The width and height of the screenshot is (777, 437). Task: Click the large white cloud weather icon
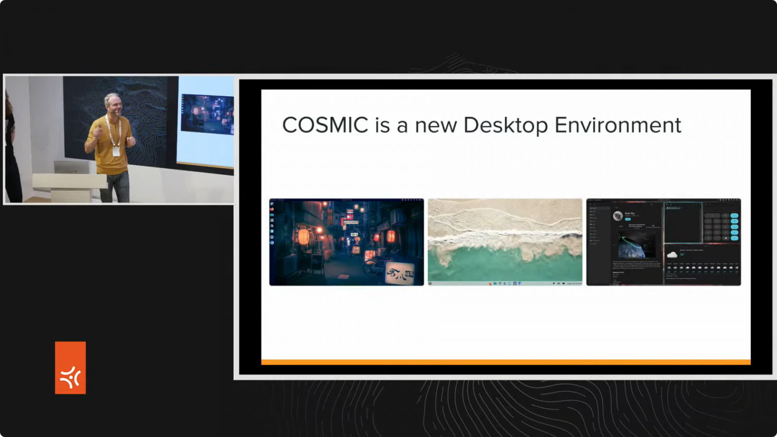(672, 254)
